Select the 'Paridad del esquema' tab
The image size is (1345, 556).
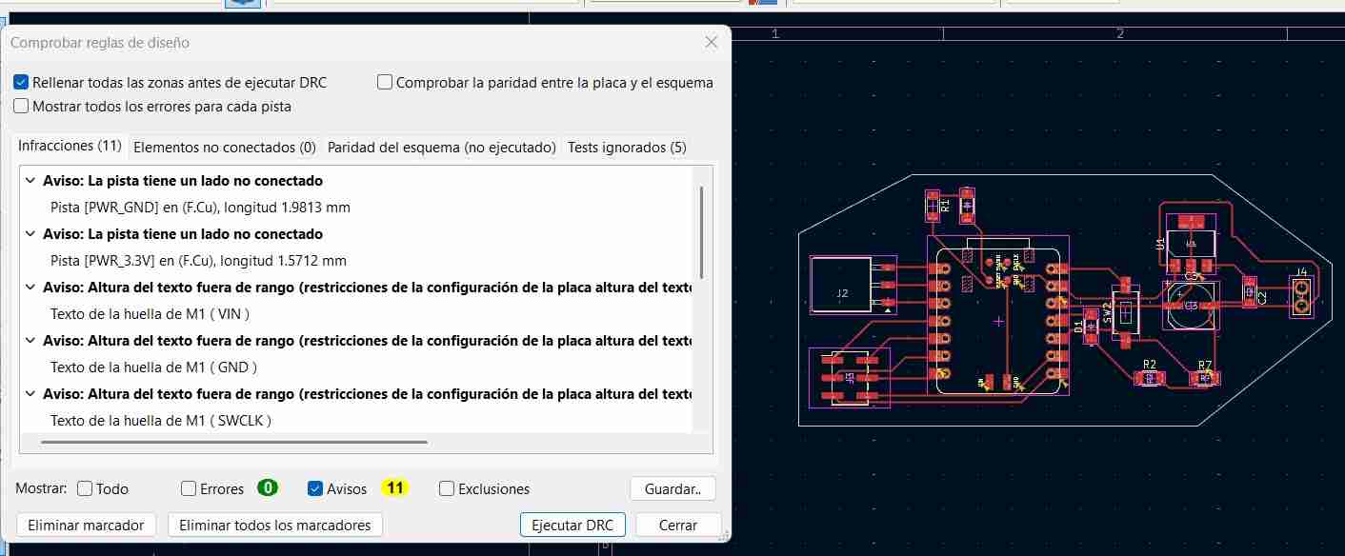[441, 147]
